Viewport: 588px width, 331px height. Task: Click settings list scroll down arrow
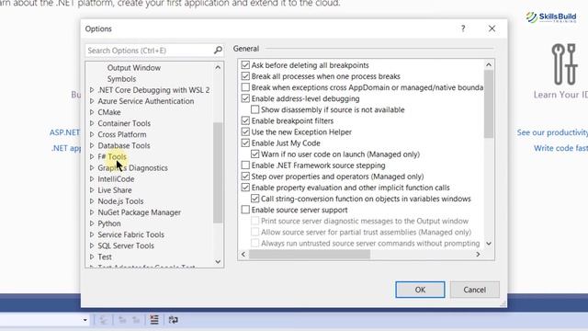pyautogui.click(x=488, y=244)
